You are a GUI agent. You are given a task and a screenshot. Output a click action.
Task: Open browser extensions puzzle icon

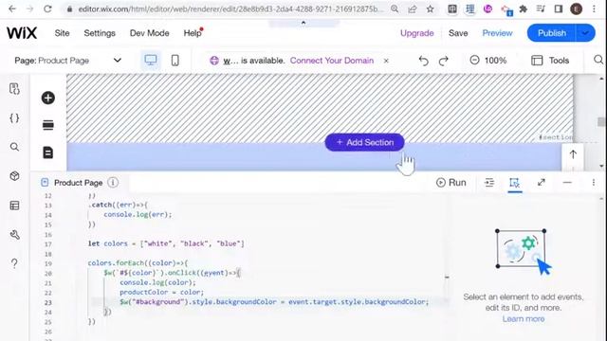(x=524, y=9)
